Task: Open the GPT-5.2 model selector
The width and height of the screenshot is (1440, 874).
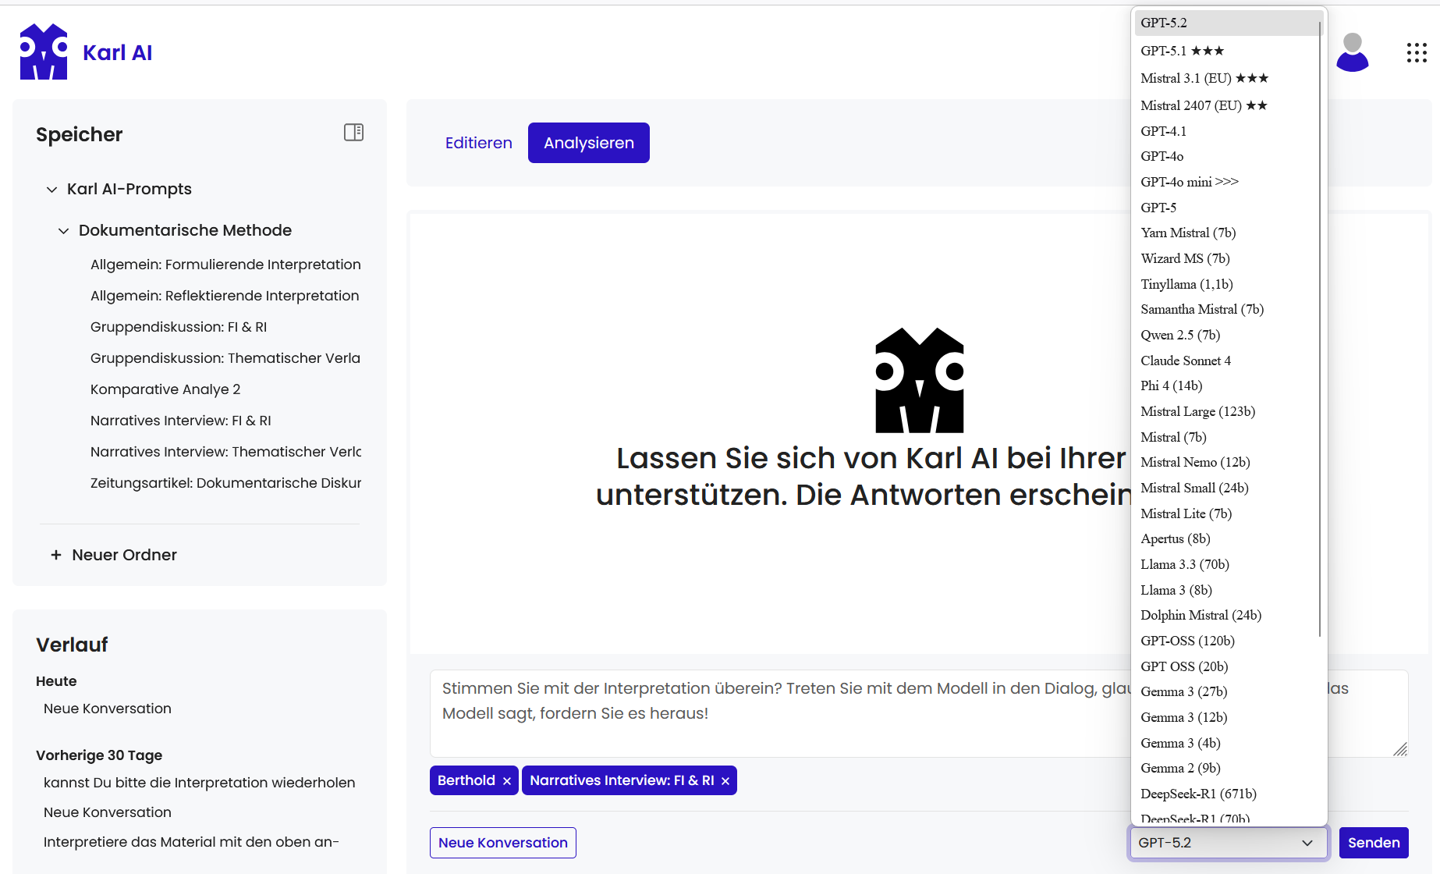Action: pyautogui.click(x=1228, y=843)
